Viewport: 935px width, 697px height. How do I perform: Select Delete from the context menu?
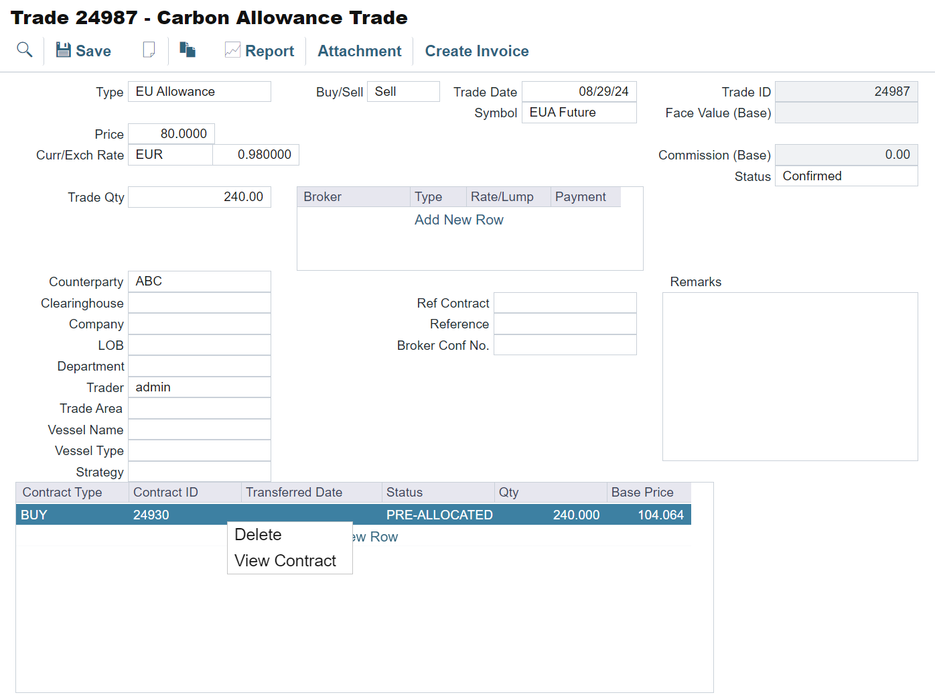257,534
